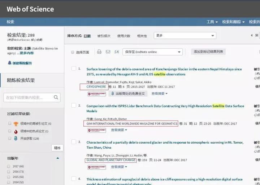Click the 检索结果: 288 count text
The image size is (260, 185).
21,35
